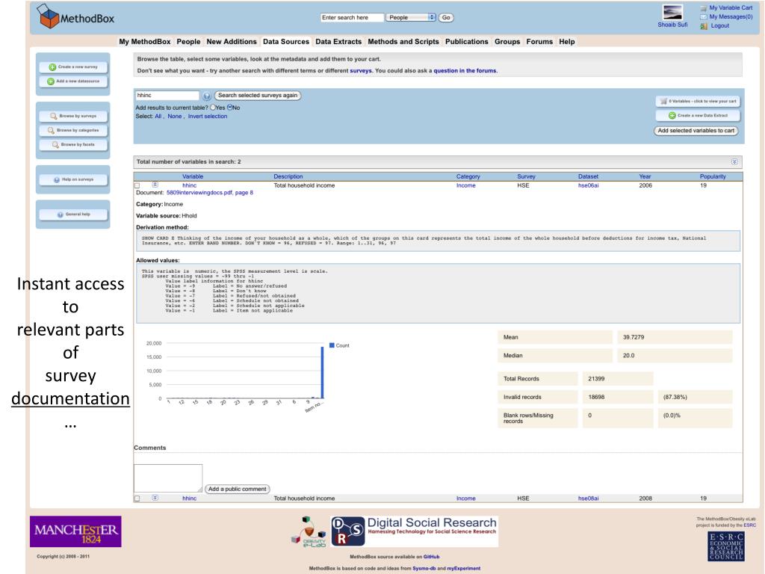Open Shoaib Sufi's profile picture
Image resolution: width=765 pixels, height=574 pixels.
[x=672, y=12]
